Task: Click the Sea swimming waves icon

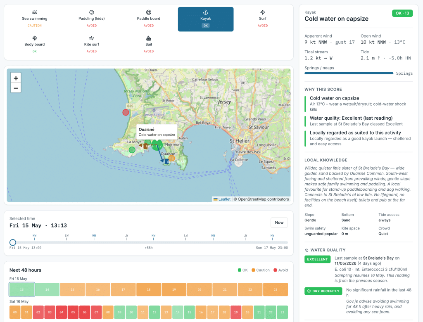Action: pos(35,12)
